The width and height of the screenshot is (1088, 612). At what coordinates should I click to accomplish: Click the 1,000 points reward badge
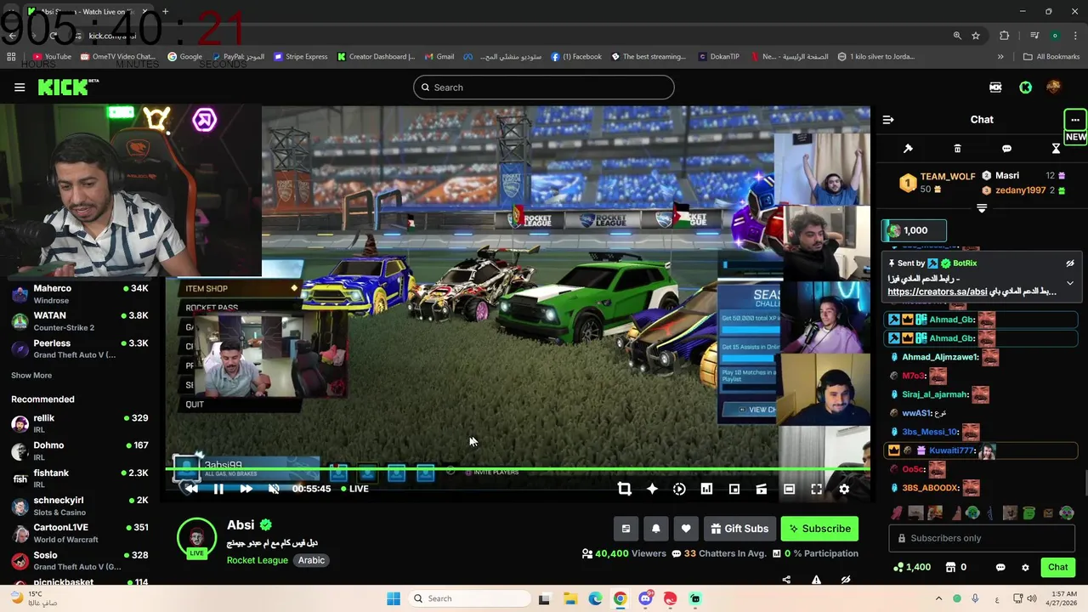tap(914, 230)
